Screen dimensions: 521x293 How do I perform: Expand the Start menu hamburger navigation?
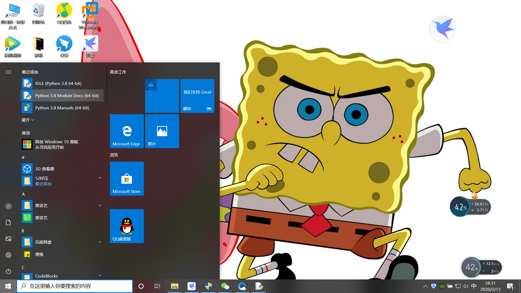[8, 72]
